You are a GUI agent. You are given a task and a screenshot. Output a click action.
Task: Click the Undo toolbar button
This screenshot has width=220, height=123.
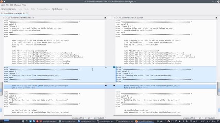click(x=26, y=9)
